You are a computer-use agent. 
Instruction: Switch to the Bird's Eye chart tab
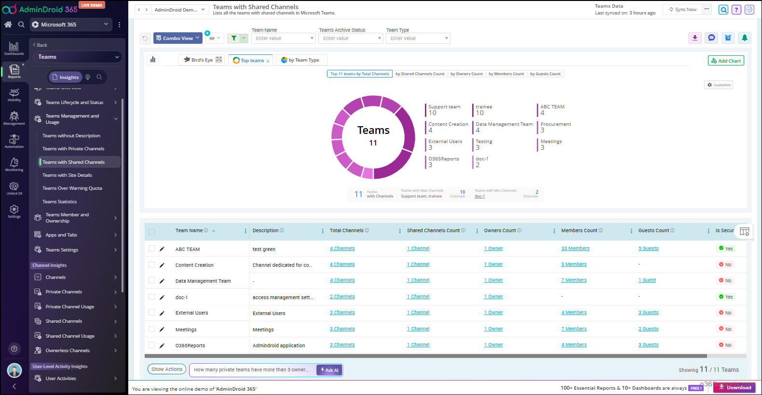tap(203, 60)
